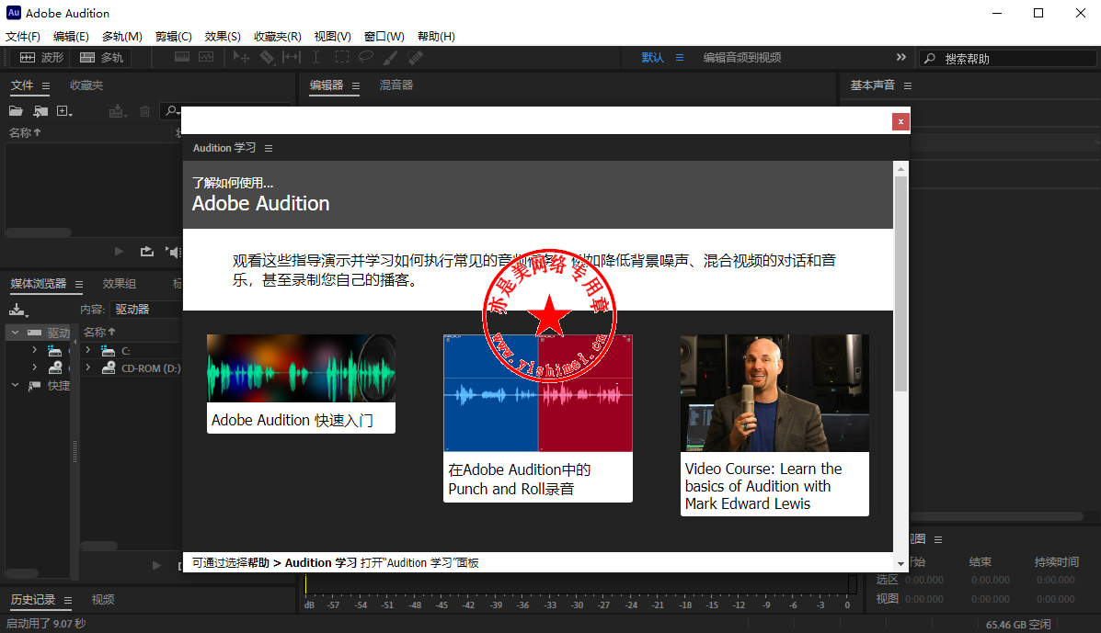Expand the CD-ROM (D:) row chevron
This screenshot has width=1101, height=633.
pyautogui.click(x=87, y=367)
